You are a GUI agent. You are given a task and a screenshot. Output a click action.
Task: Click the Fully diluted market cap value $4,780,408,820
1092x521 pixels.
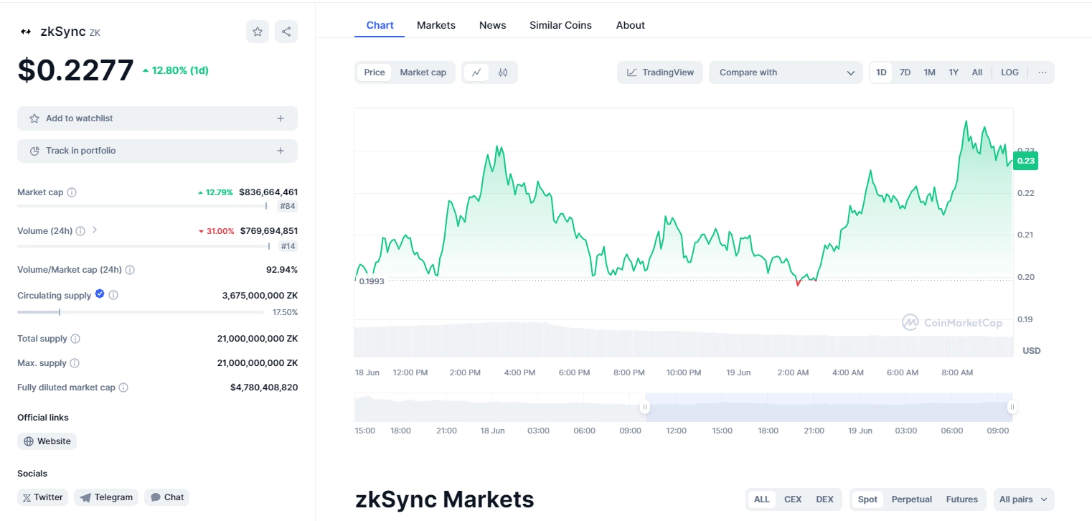click(264, 388)
